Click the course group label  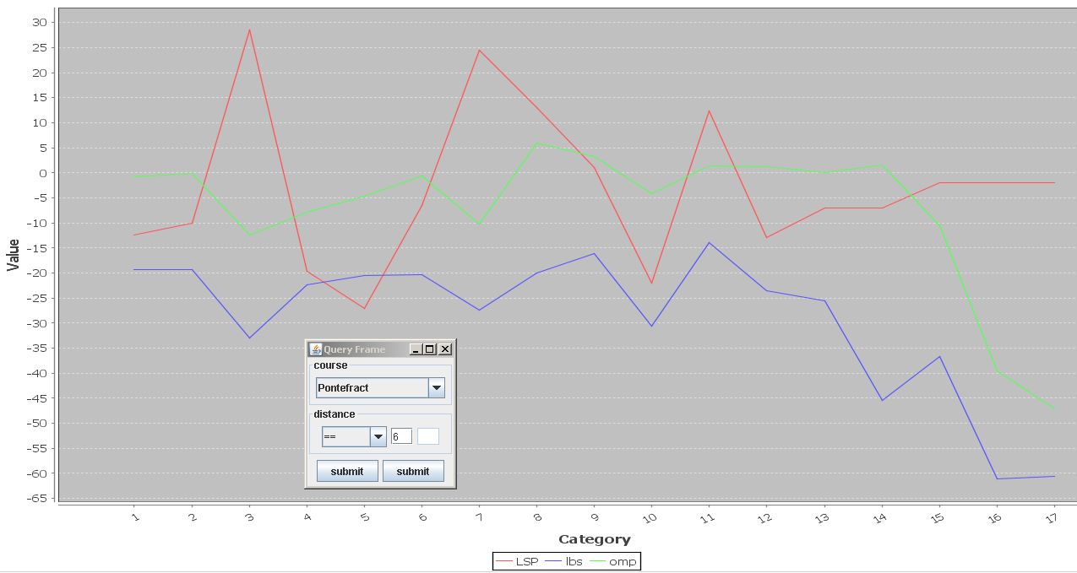click(330, 365)
